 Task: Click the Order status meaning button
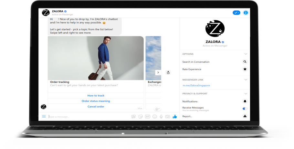(96, 101)
